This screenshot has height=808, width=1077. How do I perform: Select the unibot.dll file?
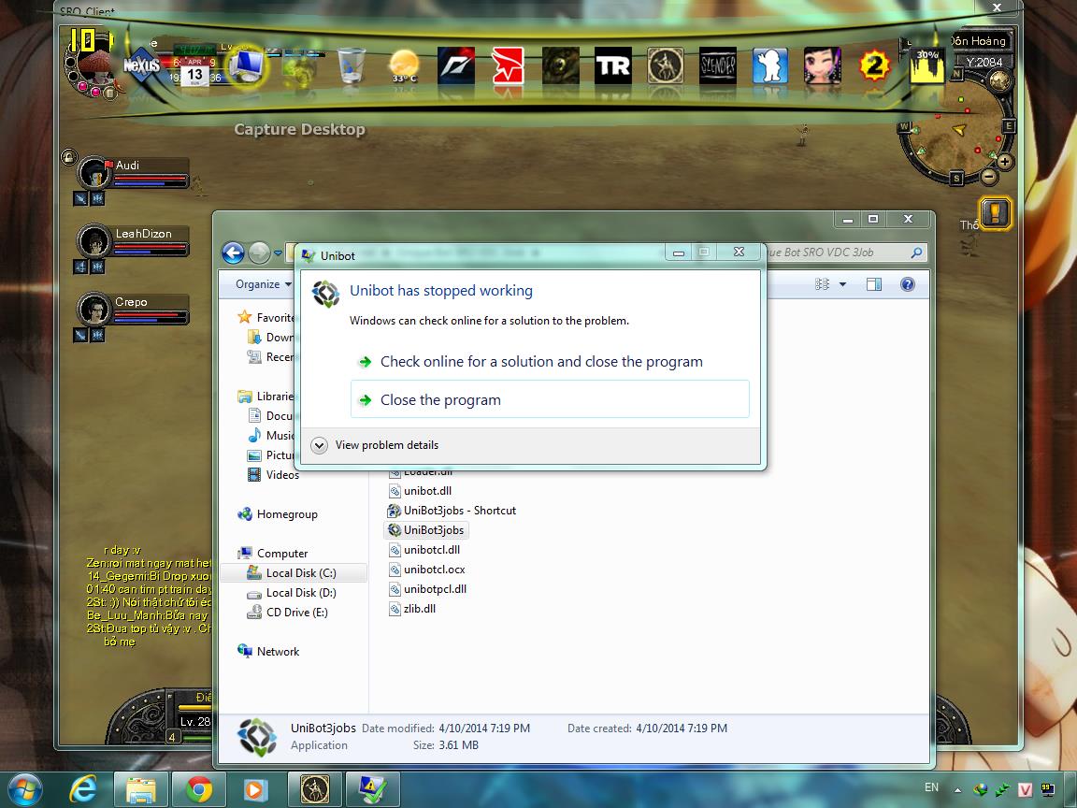[421, 491]
